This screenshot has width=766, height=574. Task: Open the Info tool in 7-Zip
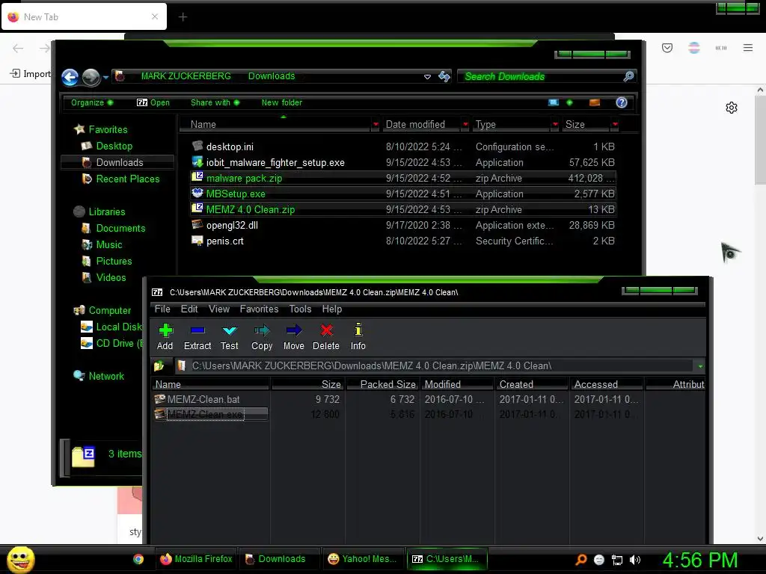[358, 337]
